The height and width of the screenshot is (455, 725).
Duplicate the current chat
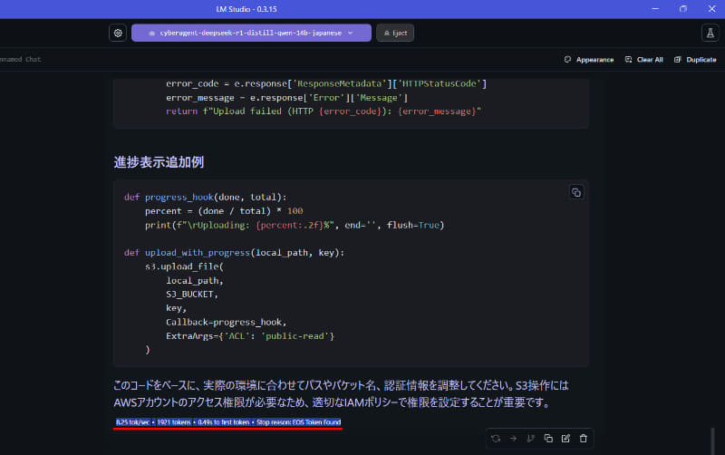pyautogui.click(x=695, y=60)
